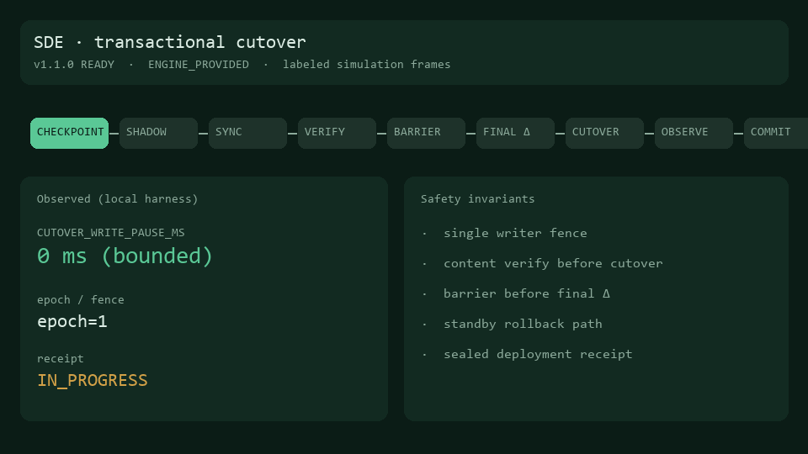This screenshot has width=808, height=454.
Task: Select the CUTOVER stage pill
Action: click(604, 133)
